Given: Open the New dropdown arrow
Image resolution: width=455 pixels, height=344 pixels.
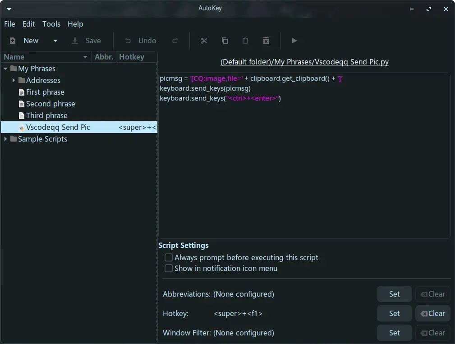Looking at the screenshot, I should 55,41.
